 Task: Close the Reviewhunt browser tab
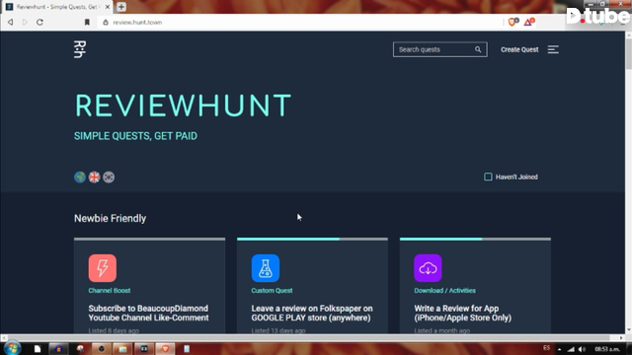click(x=108, y=7)
